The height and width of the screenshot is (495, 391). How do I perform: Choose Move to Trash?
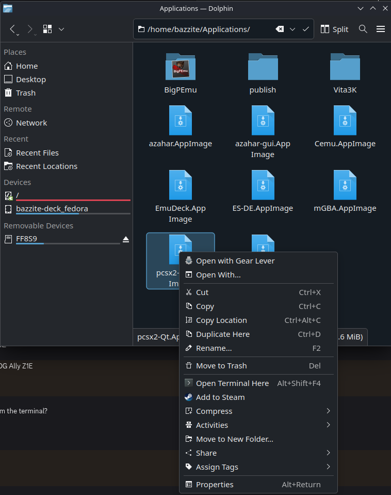pos(258,366)
